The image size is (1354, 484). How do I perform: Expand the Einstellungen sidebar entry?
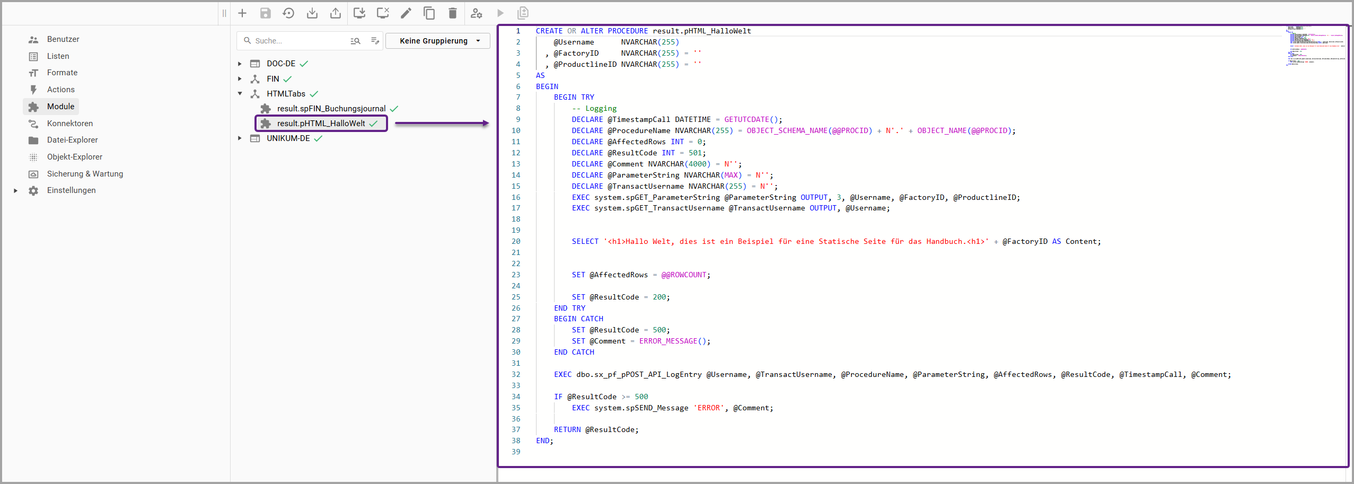(x=15, y=190)
